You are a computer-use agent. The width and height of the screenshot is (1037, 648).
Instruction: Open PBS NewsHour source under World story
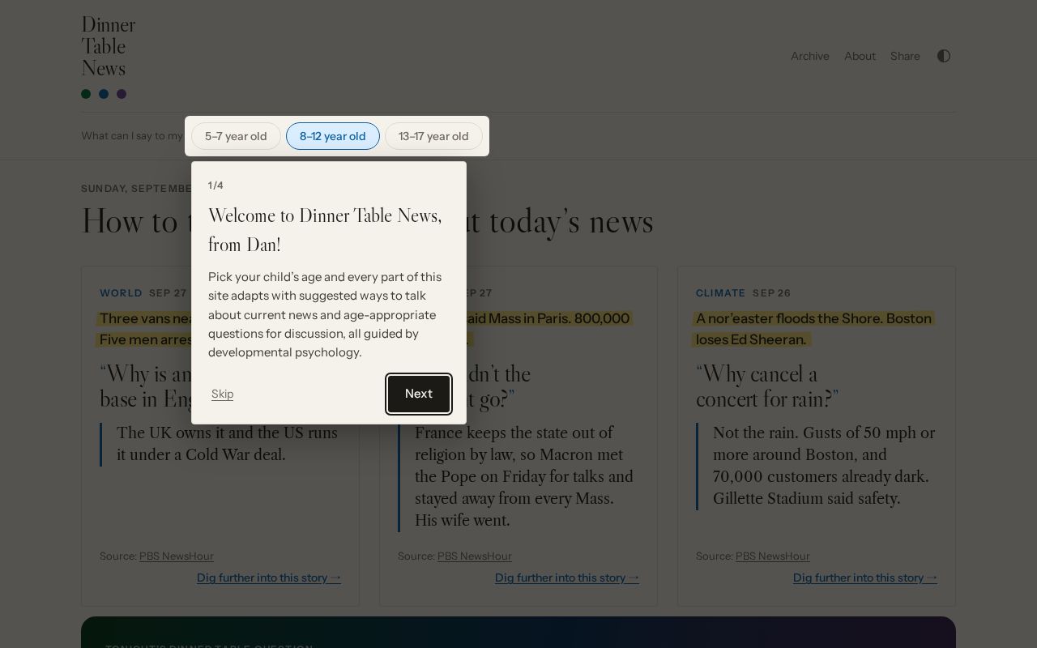[x=177, y=556]
